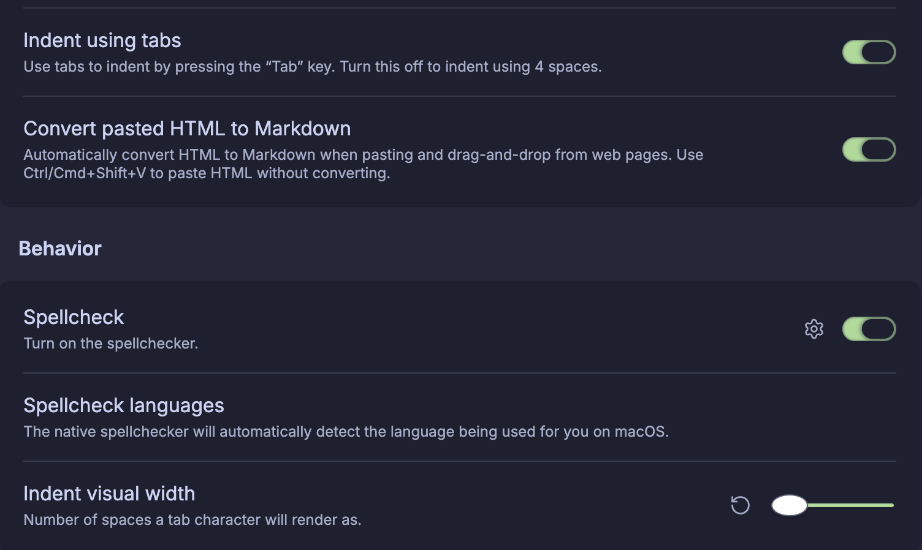Click the Behavior section heading
Image resolution: width=922 pixels, height=550 pixels.
(60, 249)
